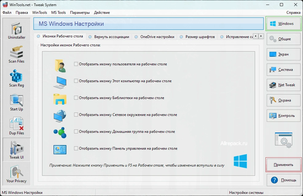
Task: Select the 'Контроль' category button
Action: (x=283, y=116)
